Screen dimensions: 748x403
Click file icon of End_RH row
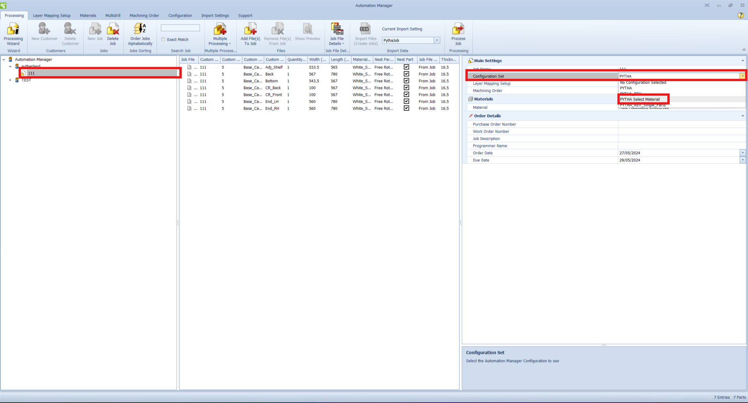coord(189,108)
